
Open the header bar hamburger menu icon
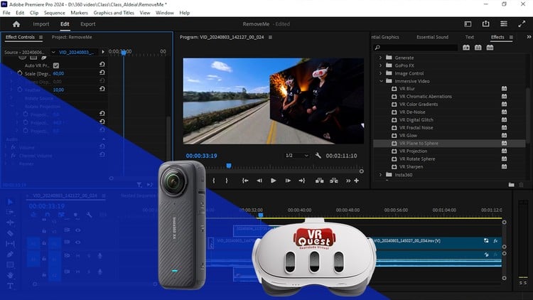[x=504, y=23]
